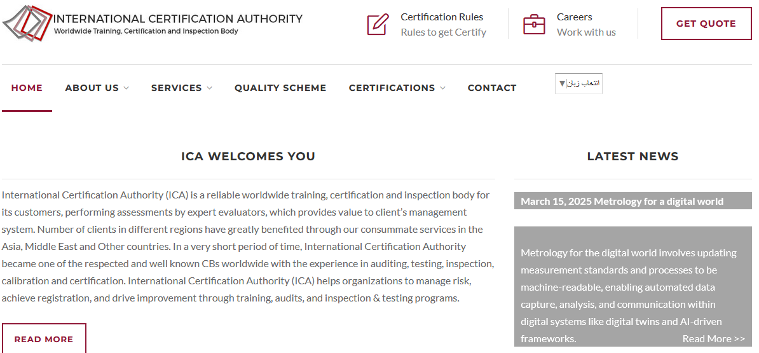This screenshot has height=353, width=759.
Task: Click Read More under ICA Welcomes You
Action: (x=44, y=339)
